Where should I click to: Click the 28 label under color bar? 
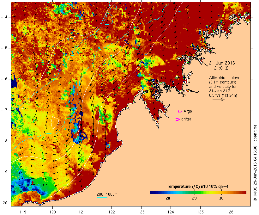pos(168,198)
